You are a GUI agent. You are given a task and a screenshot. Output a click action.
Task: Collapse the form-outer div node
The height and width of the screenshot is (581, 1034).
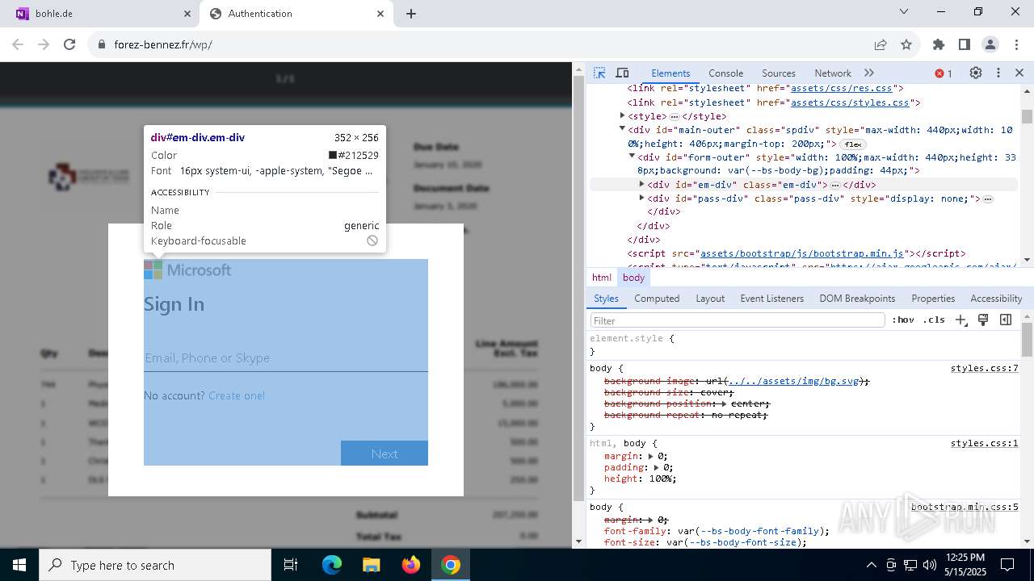[632, 157]
